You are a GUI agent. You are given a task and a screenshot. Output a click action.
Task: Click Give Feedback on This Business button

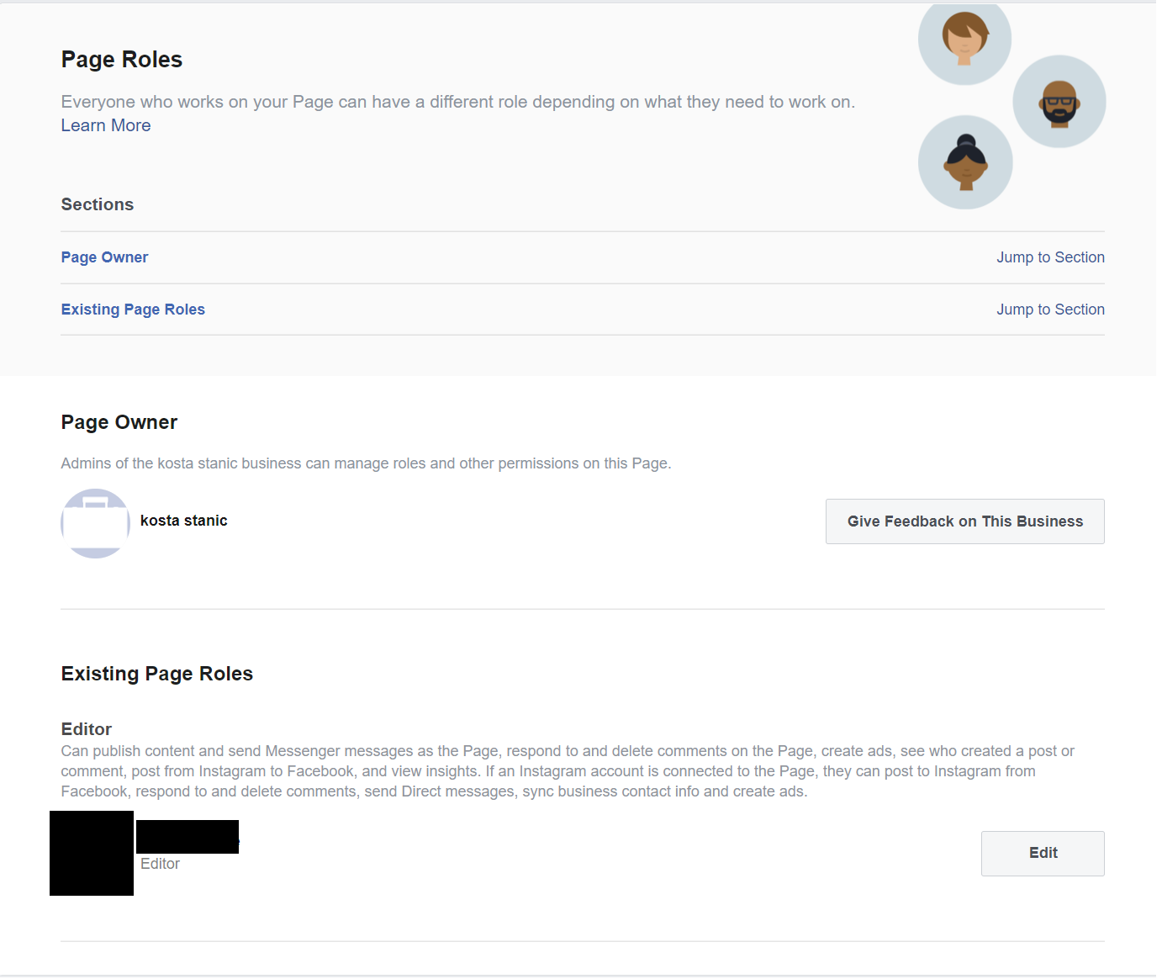tap(964, 521)
